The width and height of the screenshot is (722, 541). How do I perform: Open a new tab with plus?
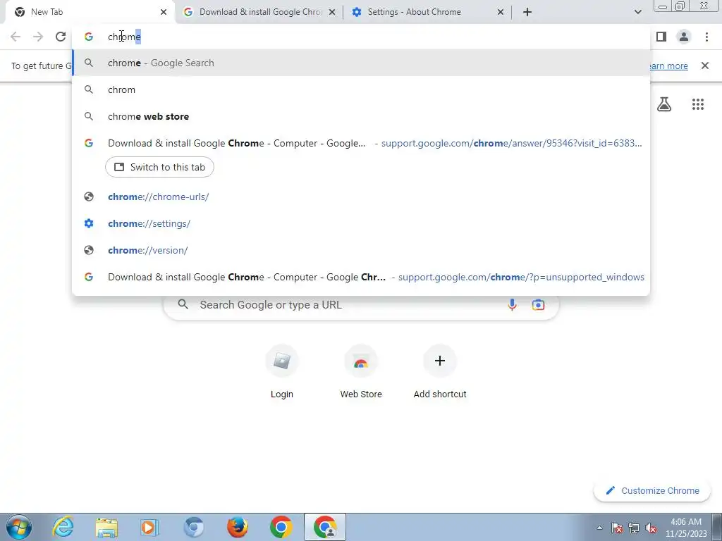(x=527, y=12)
